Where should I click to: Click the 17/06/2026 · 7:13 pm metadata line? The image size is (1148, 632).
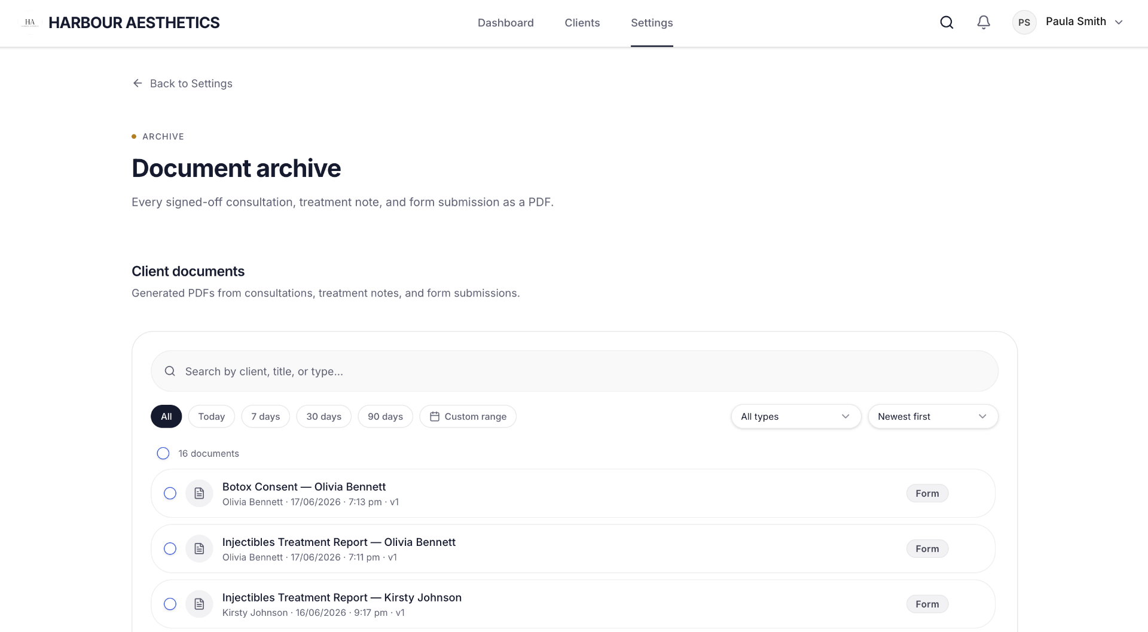click(310, 502)
